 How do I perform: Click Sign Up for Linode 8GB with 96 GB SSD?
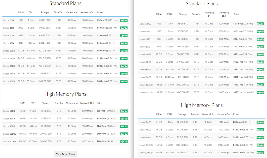click(x=124, y=43)
